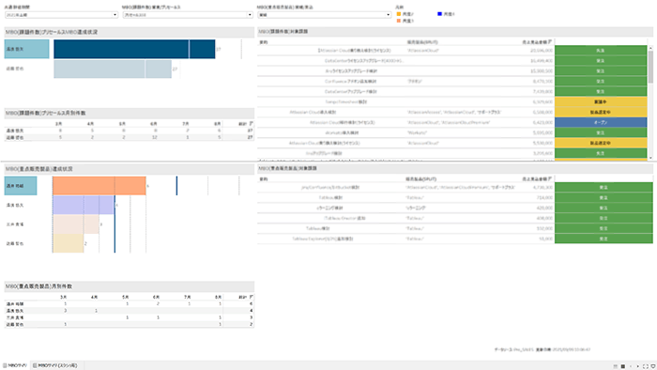Select the orange bar in lower-left chart
Viewport: 657px width, 370px height.
click(99, 186)
